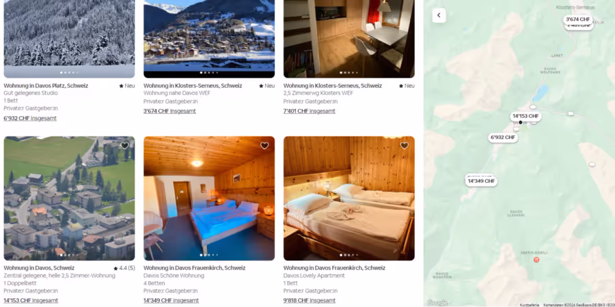The width and height of the screenshot is (615, 307).
Task: Select the 3'674 CHF map price marker
Action: click(x=578, y=19)
